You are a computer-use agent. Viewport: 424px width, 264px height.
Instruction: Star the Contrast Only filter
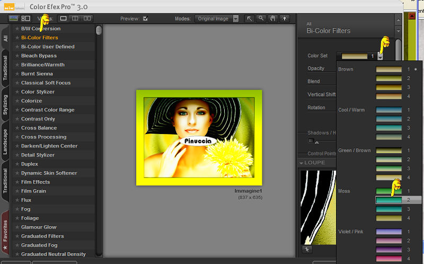(x=17, y=119)
